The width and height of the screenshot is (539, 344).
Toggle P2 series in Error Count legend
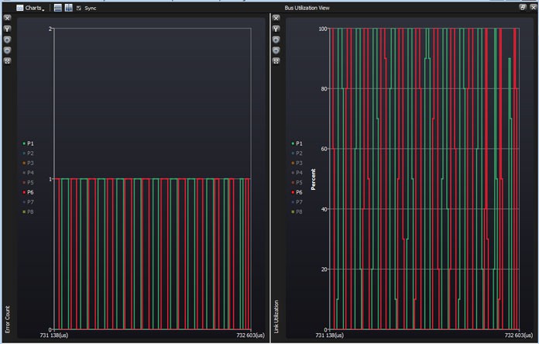pos(28,153)
